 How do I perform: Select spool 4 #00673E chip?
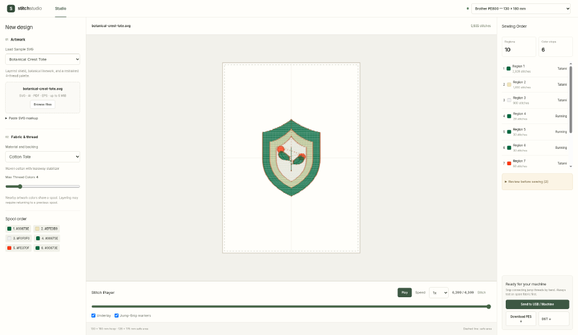[47, 238]
